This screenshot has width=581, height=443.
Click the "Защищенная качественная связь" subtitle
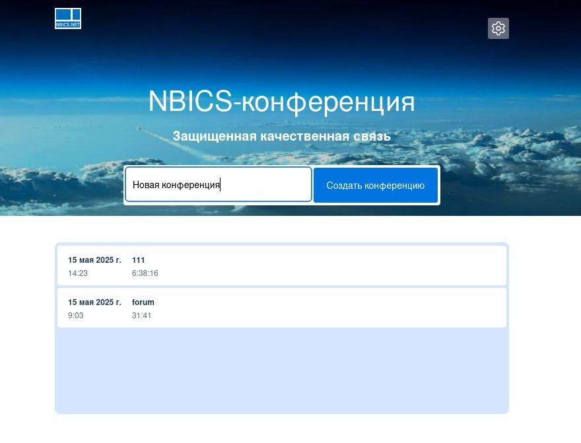click(281, 136)
